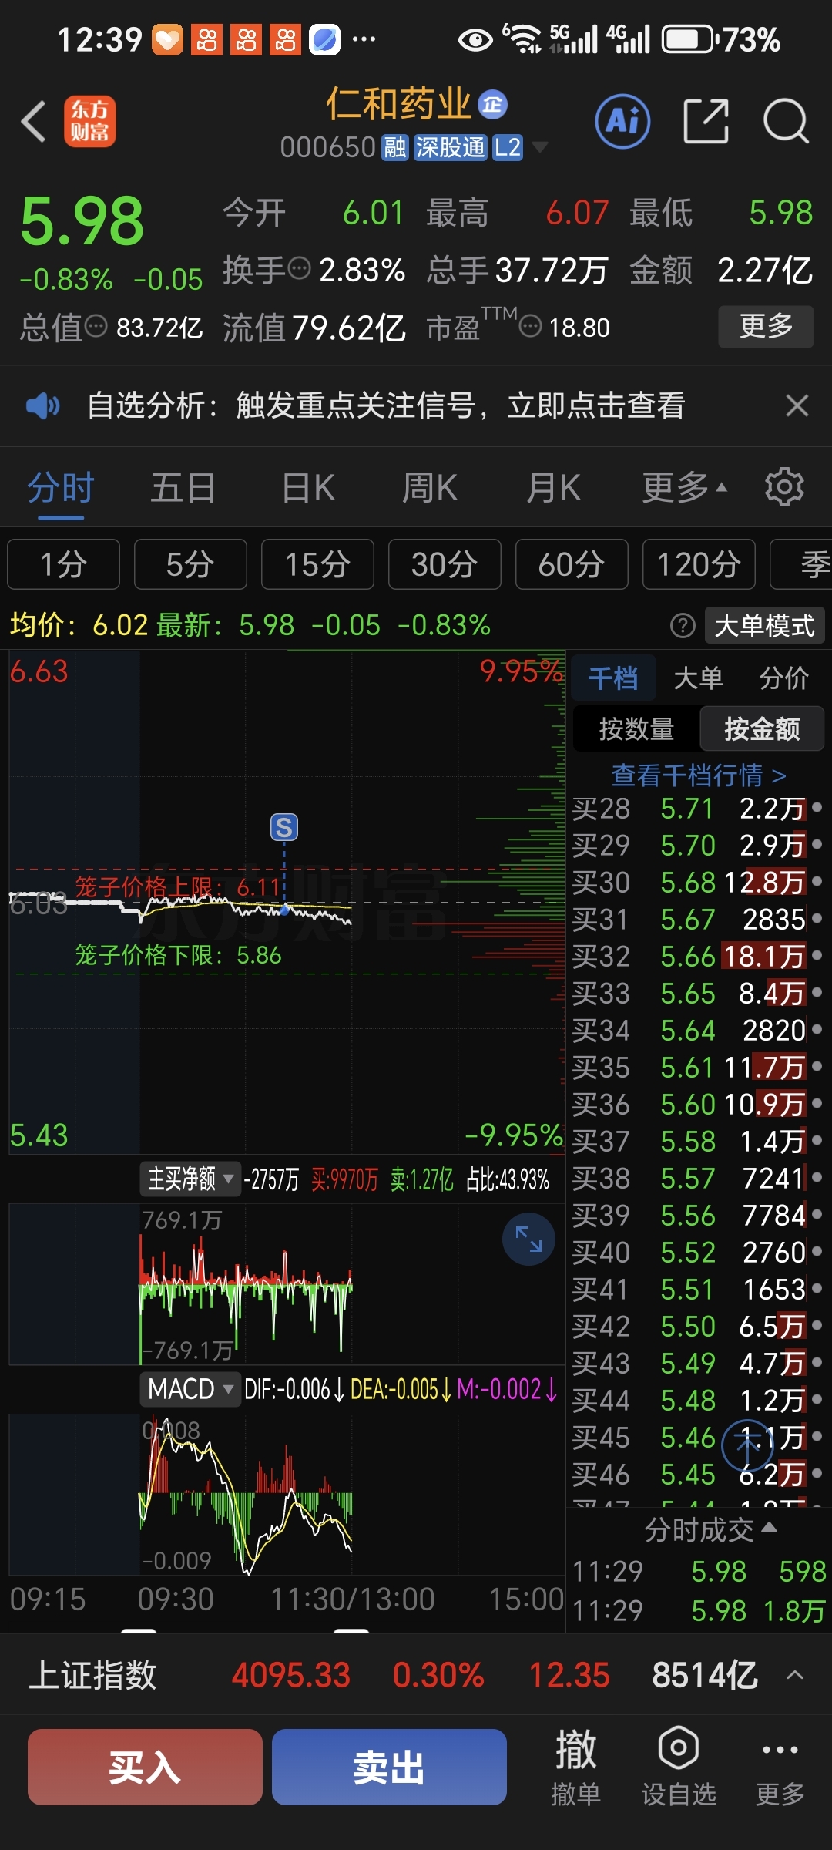832x1850 pixels.
Task: Tap the WiFi status icon
Action: point(524,39)
